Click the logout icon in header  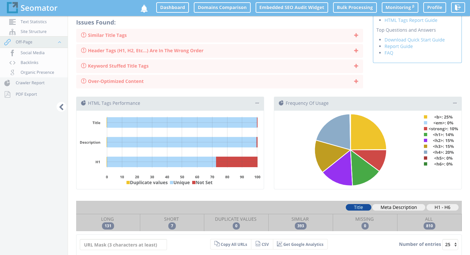[x=458, y=8]
